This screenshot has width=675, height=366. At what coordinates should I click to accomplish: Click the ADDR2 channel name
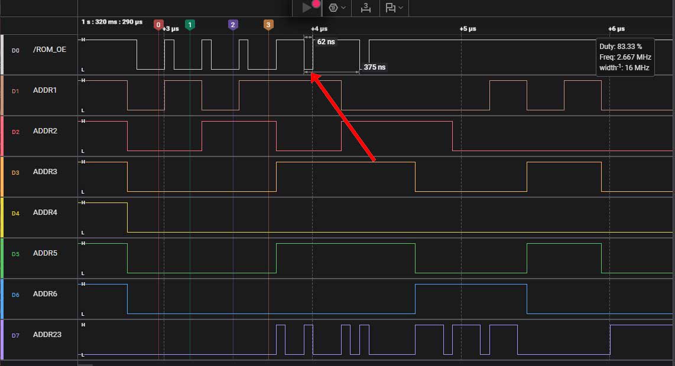[45, 130]
